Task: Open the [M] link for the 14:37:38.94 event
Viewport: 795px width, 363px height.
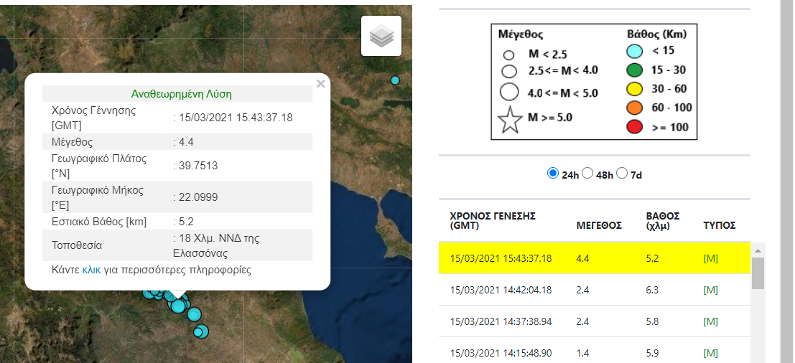Action: tap(710, 322)
